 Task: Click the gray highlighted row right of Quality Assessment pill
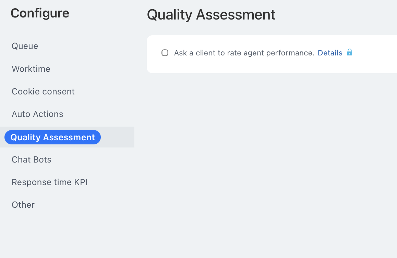coord(118,137)
